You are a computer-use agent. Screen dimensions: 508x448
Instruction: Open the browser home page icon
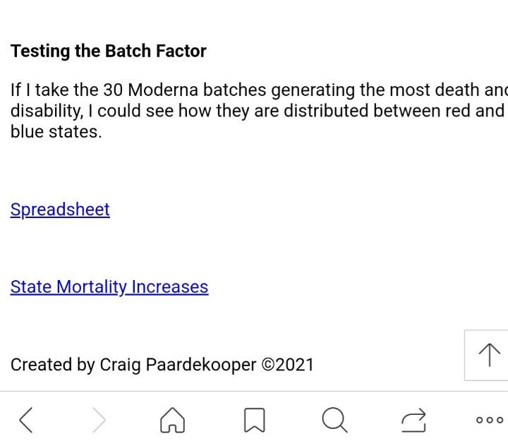click(x=172, y=420)
